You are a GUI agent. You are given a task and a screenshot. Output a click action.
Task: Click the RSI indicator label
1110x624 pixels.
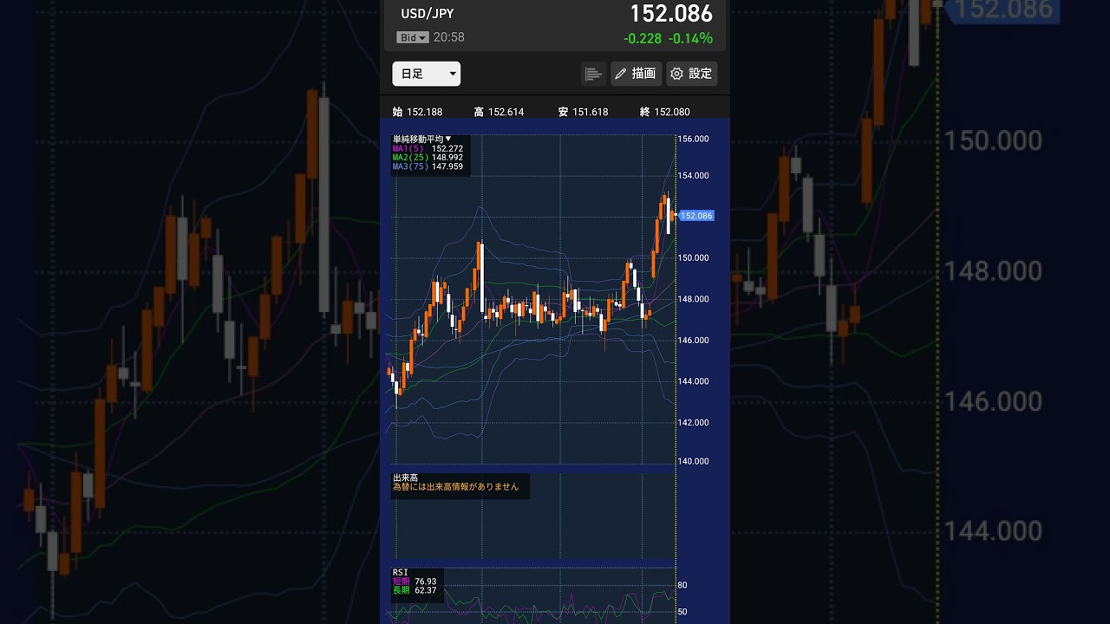400,572
